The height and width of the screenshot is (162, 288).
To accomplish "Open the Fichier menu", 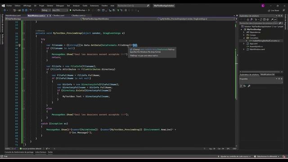I will [9, 6].
